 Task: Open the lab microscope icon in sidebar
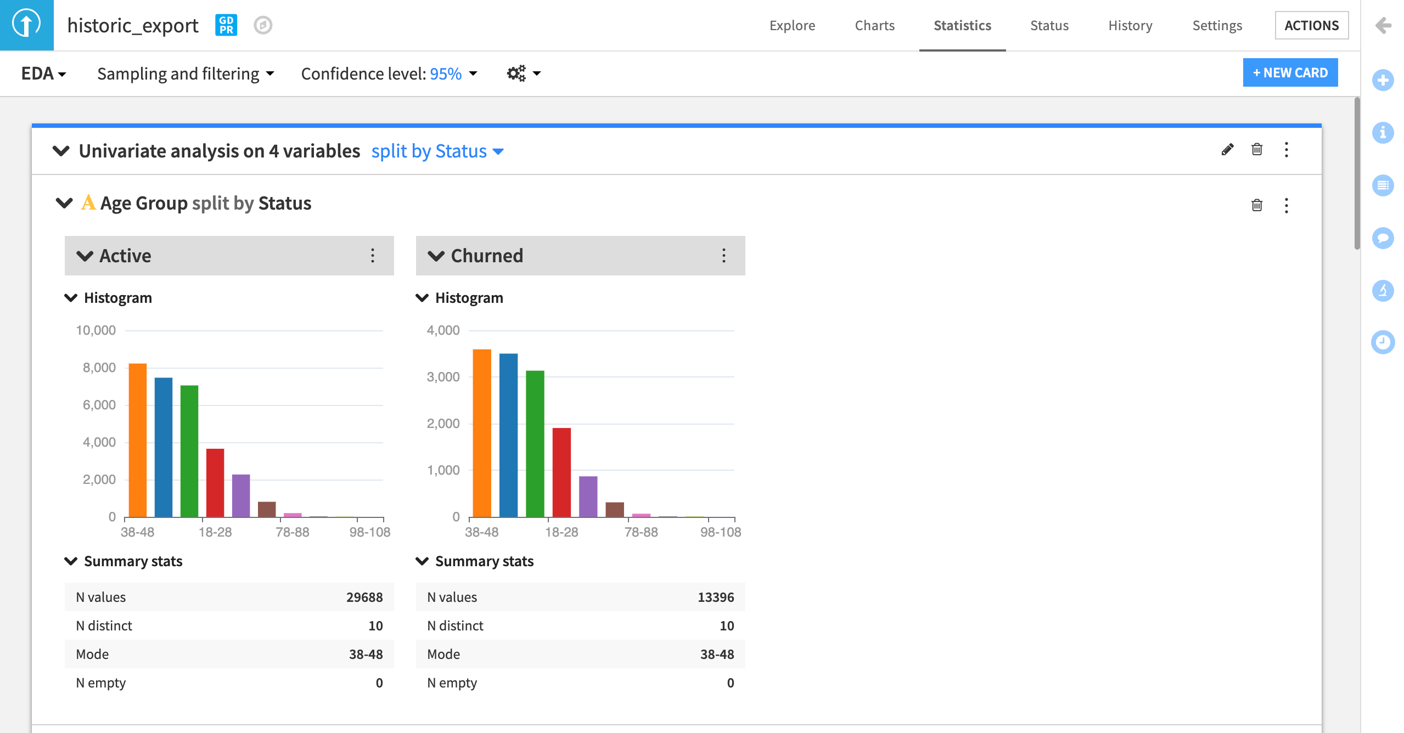[1383, 290]
